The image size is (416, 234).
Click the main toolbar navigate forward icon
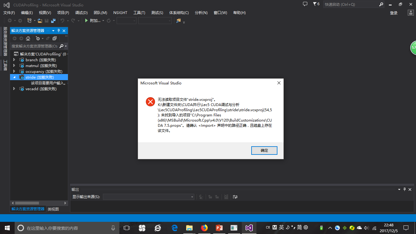[20, 20]
